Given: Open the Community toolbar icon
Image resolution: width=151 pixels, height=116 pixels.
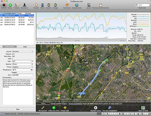Looking at the screenshot, I should pos(67,5).
